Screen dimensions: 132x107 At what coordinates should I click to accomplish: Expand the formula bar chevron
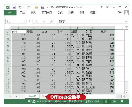pyautogui.click(x=126, y=21)
